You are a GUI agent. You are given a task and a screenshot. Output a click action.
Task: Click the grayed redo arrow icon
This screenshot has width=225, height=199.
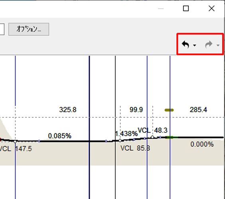pos(209,45)
